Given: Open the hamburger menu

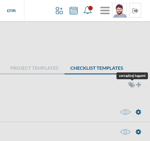Looking at the screenshot, I should click(105, 10).
